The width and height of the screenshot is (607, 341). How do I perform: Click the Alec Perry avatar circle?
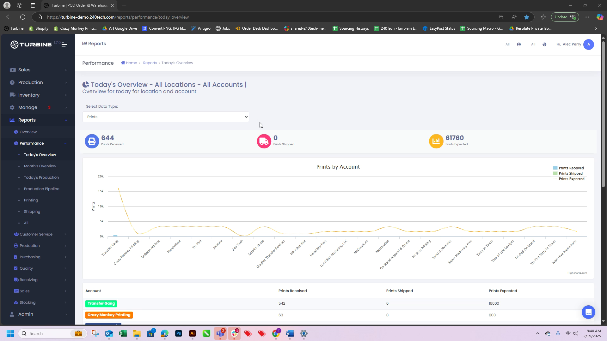pos(588,45)
